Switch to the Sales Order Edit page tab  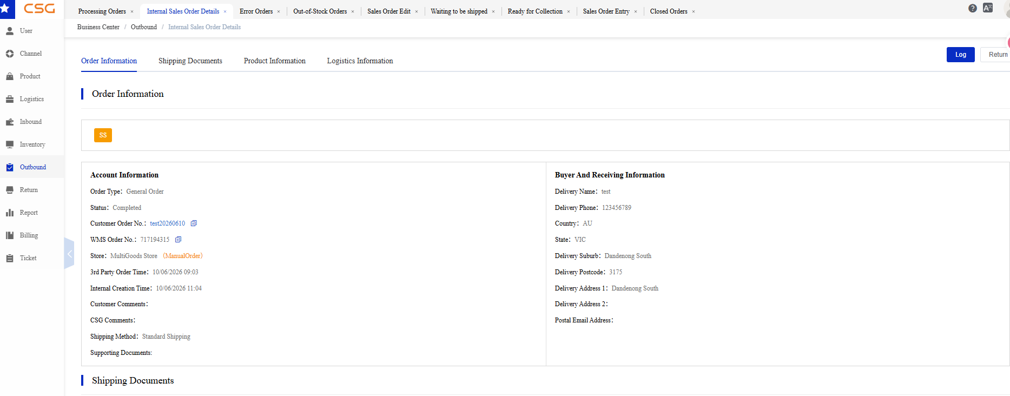coord(389,11)
